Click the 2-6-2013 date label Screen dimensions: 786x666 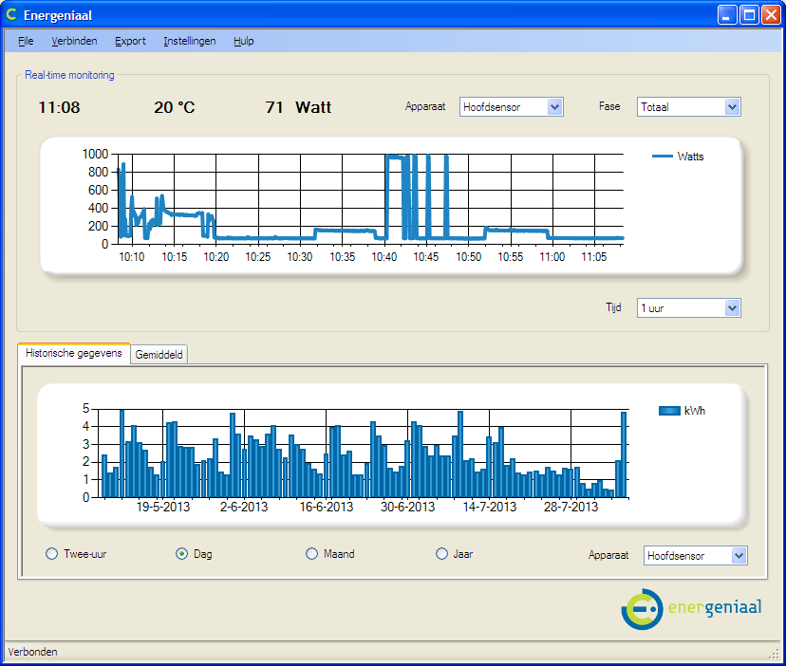pyautogui.click(x=244, y=507)
